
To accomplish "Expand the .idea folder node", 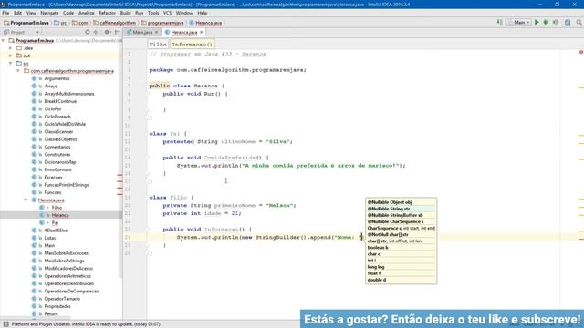I will [x=10, y=48].
